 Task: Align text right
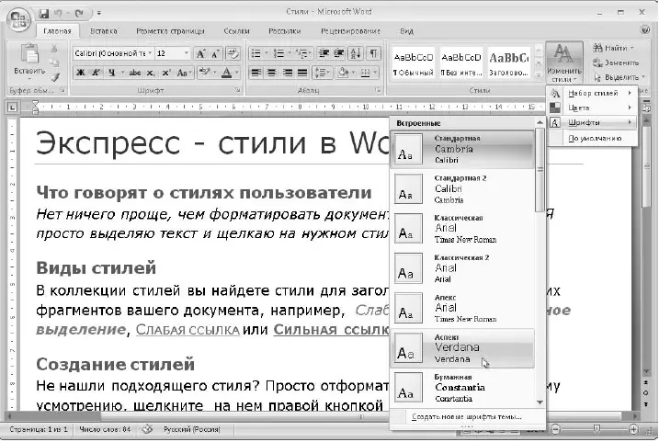click(287, 74)
